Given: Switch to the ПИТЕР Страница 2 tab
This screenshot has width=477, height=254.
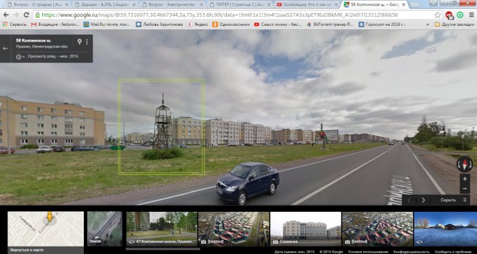Looking at the screenshot, I should [x=238, y=5].
